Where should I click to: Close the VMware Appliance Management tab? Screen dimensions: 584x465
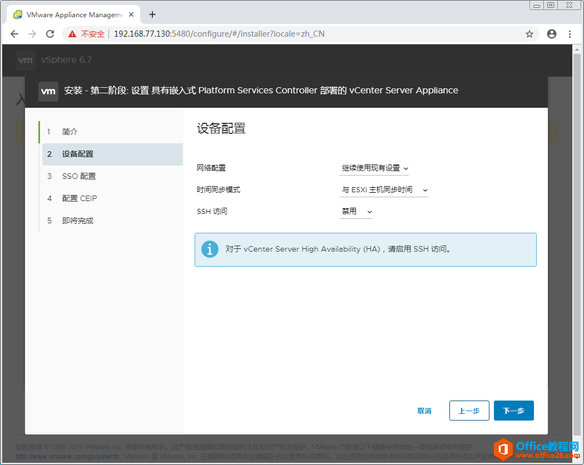click(x=131, y=14)
